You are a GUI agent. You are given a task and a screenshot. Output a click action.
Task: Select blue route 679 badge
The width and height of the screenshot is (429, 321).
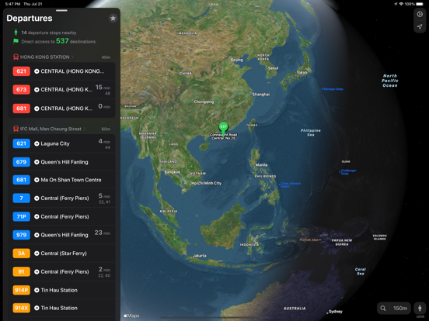21,162
